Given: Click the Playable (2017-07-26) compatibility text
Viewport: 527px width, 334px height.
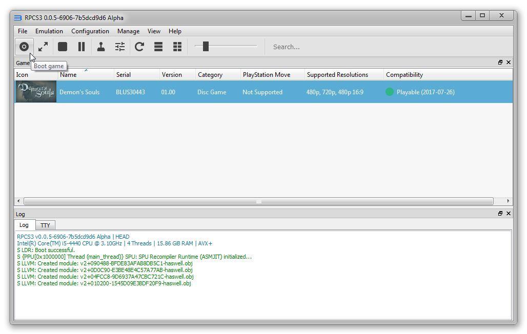Looking at the screenshot, I should [x=425, y=92].
